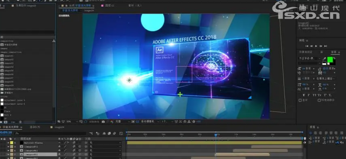The height and width of the screenshot is (159, 346).
Task: Click the timeline layer search field
Action: [51, 134]
